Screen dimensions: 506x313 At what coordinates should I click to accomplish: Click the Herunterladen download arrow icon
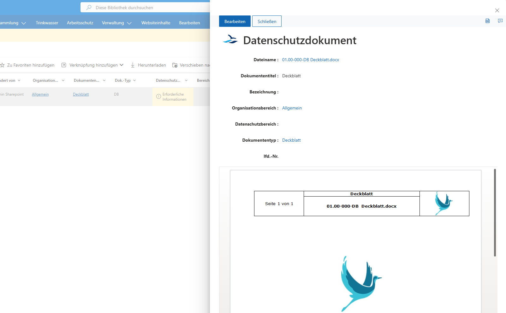click(x=133, y=65)
